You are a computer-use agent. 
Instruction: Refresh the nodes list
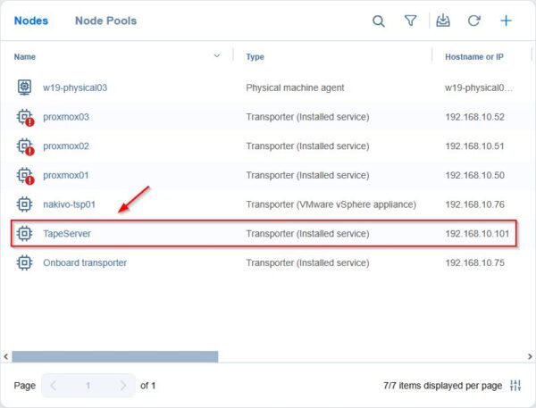473,21
